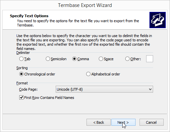Click the Unicode (UTF-8) combo box
170x132 pixels.
point(104,89)
